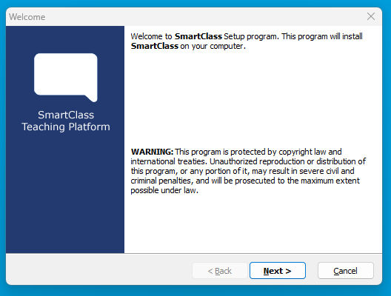Viewport: 391px width, 296px height.
Task: Click the empty title bar area
Action: pyautogui.click(x=204, y=17)
